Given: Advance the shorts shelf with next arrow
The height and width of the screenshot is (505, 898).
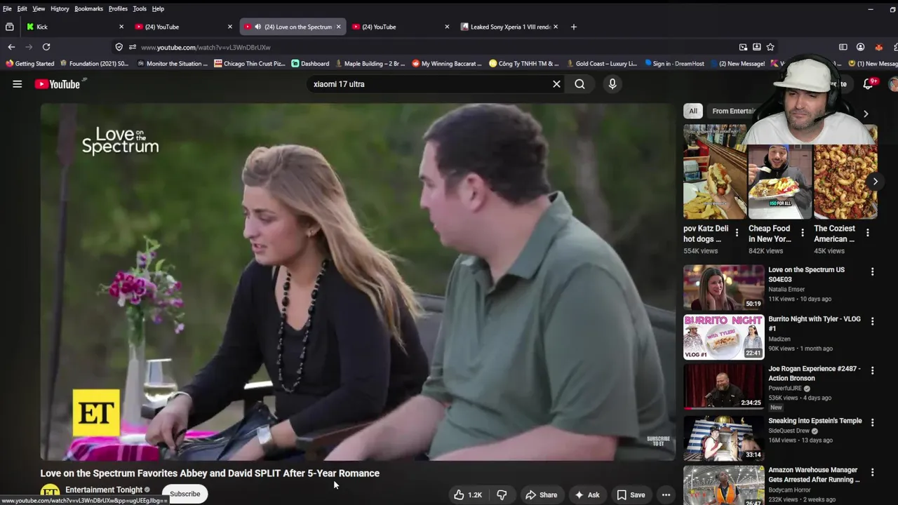Looking at the screenshot, I should pos(875,182).
